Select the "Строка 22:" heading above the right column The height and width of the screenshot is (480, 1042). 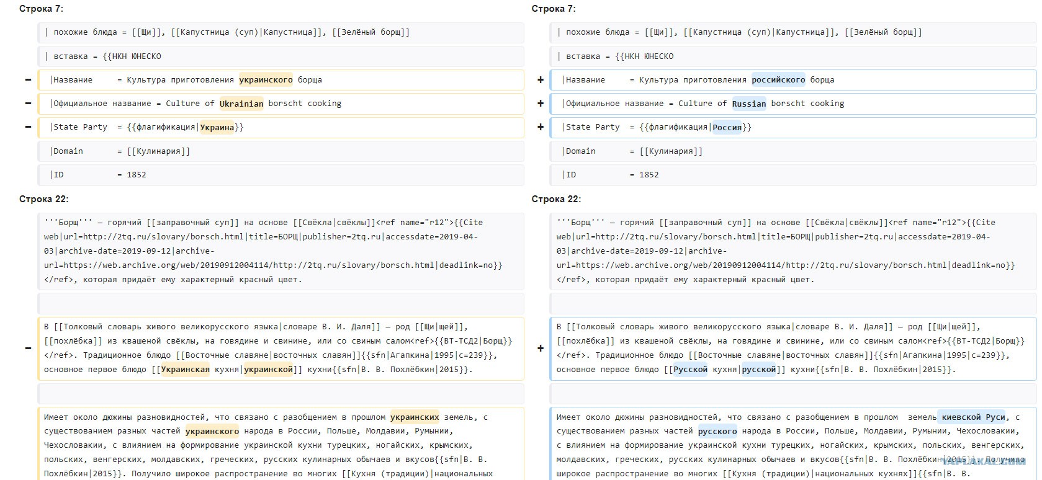[x=557, y=199]
